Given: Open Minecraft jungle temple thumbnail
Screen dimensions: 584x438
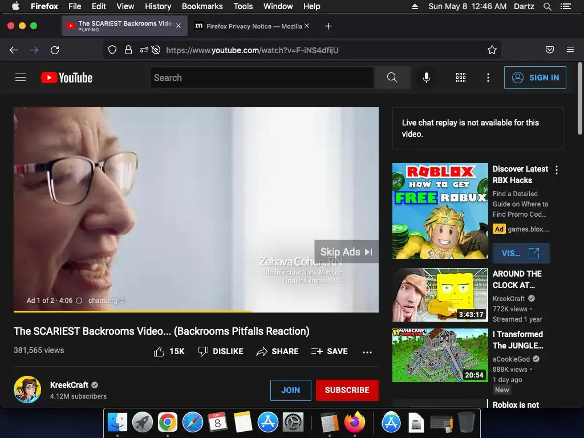Looking at the screenshot, I should pyautogui.click(x=440, y=355).
